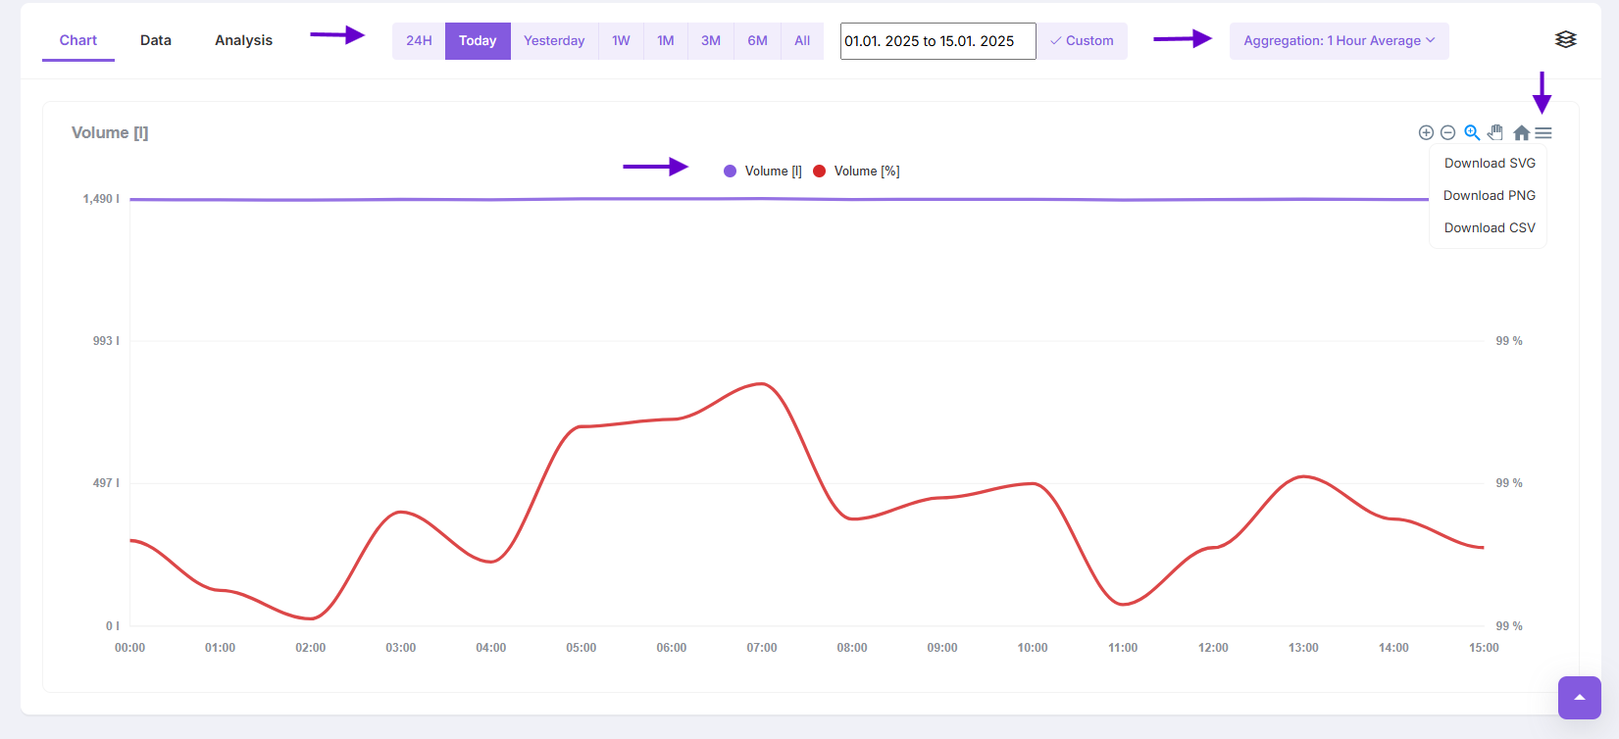The height and width of the screenshot is (739, 1619).
Task: Select the 3M time range
Action: coord(711,40)
